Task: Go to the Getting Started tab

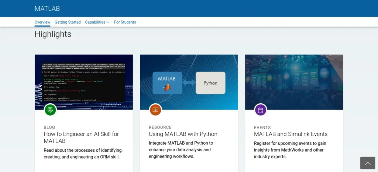Action: [68, 22]
